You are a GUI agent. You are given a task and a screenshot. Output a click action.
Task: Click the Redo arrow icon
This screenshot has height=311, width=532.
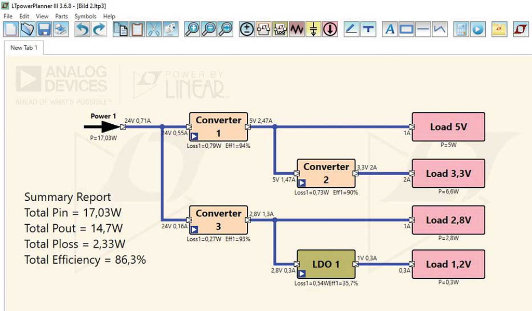[99, 30]
